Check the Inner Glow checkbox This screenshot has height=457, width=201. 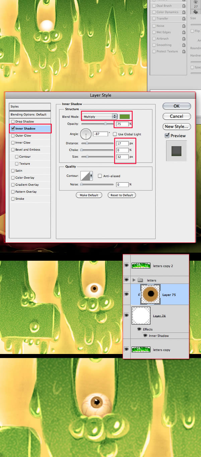(13, 143)
